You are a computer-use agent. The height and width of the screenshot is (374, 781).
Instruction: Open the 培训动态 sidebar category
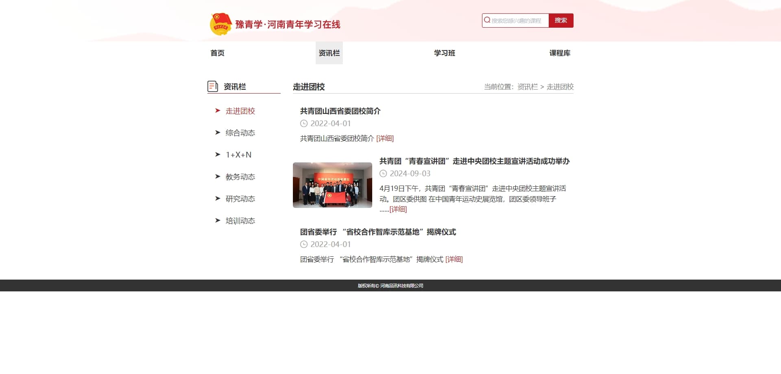pyautogui.click(x=240, y=221)
